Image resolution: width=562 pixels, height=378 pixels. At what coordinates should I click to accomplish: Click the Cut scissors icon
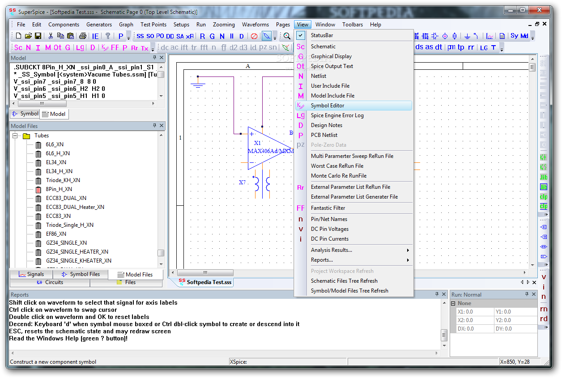(x=51, y=36)
